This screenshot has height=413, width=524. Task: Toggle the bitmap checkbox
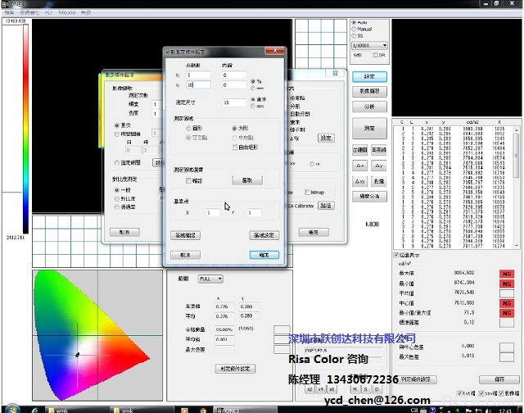tap(307, 193)
